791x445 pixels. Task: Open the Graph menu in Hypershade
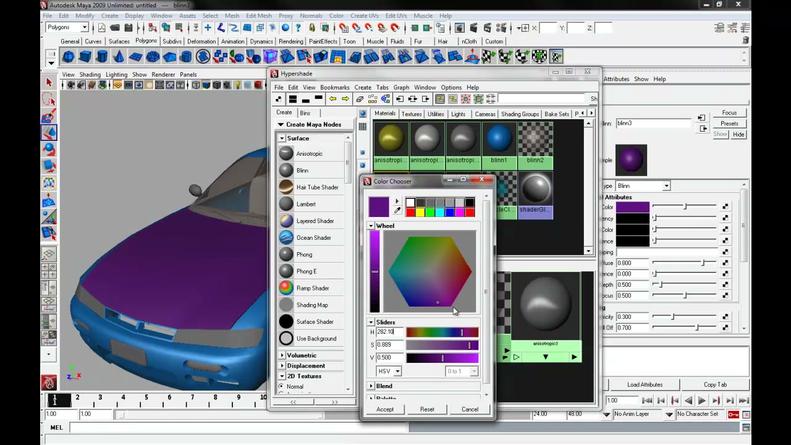coord(401,88)
